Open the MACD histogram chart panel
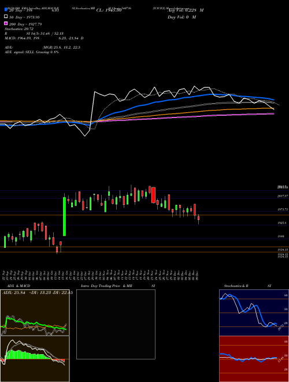The image size is (289, 382). (35, 359)
